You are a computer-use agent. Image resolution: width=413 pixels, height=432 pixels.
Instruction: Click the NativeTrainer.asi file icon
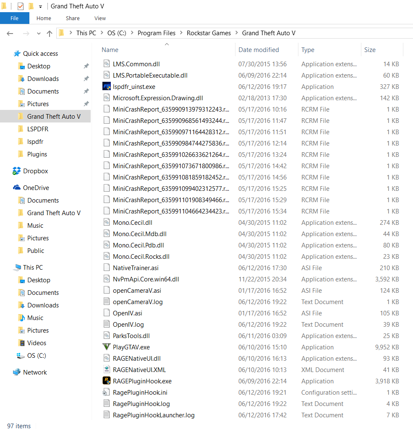[x=107, y=268]
